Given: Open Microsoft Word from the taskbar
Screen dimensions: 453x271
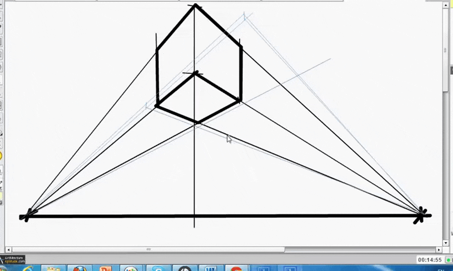Looking at the screenshot, I should coord(211,269).
